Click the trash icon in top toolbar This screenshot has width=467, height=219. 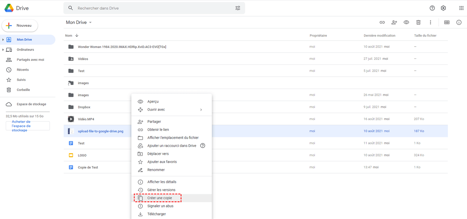pyautogui.click(x=418, y=22)
